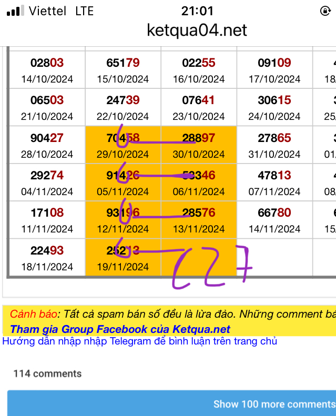Choose result 66780 dated 14/11/2024
Image resolution: width=336 pixels, height=416 pixels.
coord(274,220)
